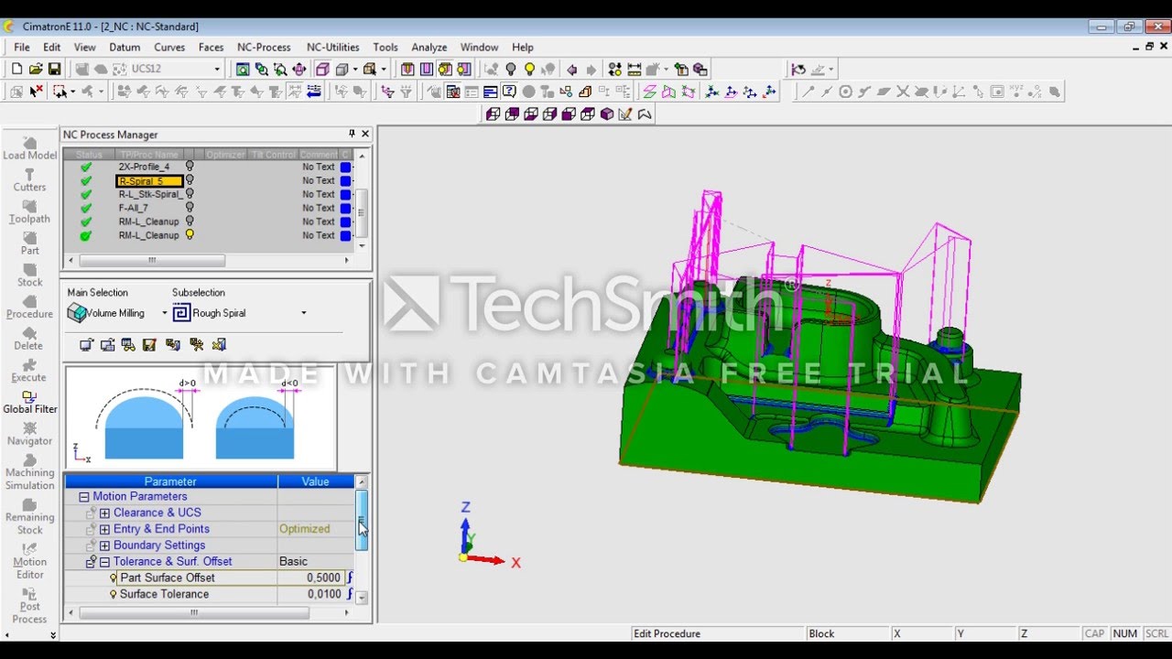Toggle lightbulb for F-All_7 procedure
Image resolution: width=1172 pixels, height=659 pixels.
190,208
